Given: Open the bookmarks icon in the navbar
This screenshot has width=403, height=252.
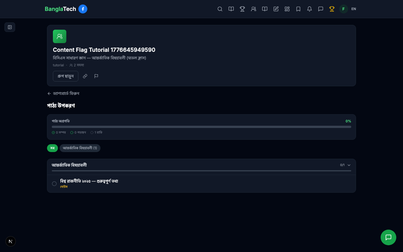Looking at the screenshot, I should pos(298,9).
